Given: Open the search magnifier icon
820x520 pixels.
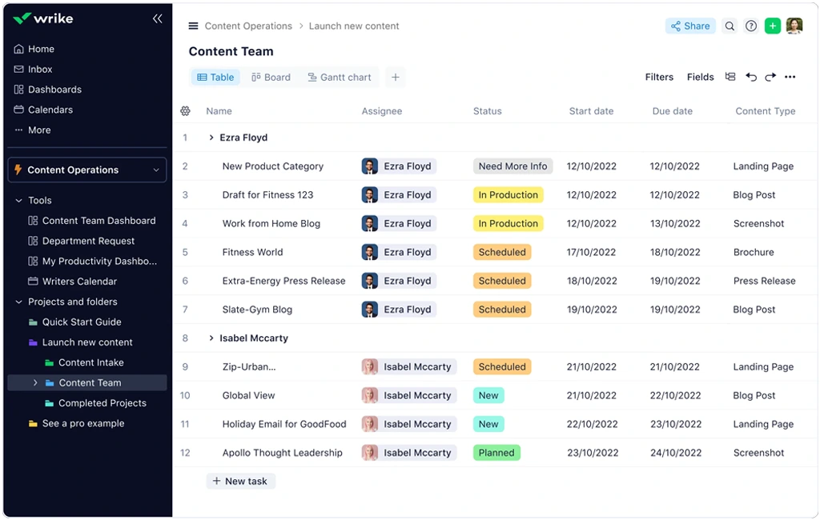Looking at the screenshot, I should pyautogui.click(x=730, y=26).
